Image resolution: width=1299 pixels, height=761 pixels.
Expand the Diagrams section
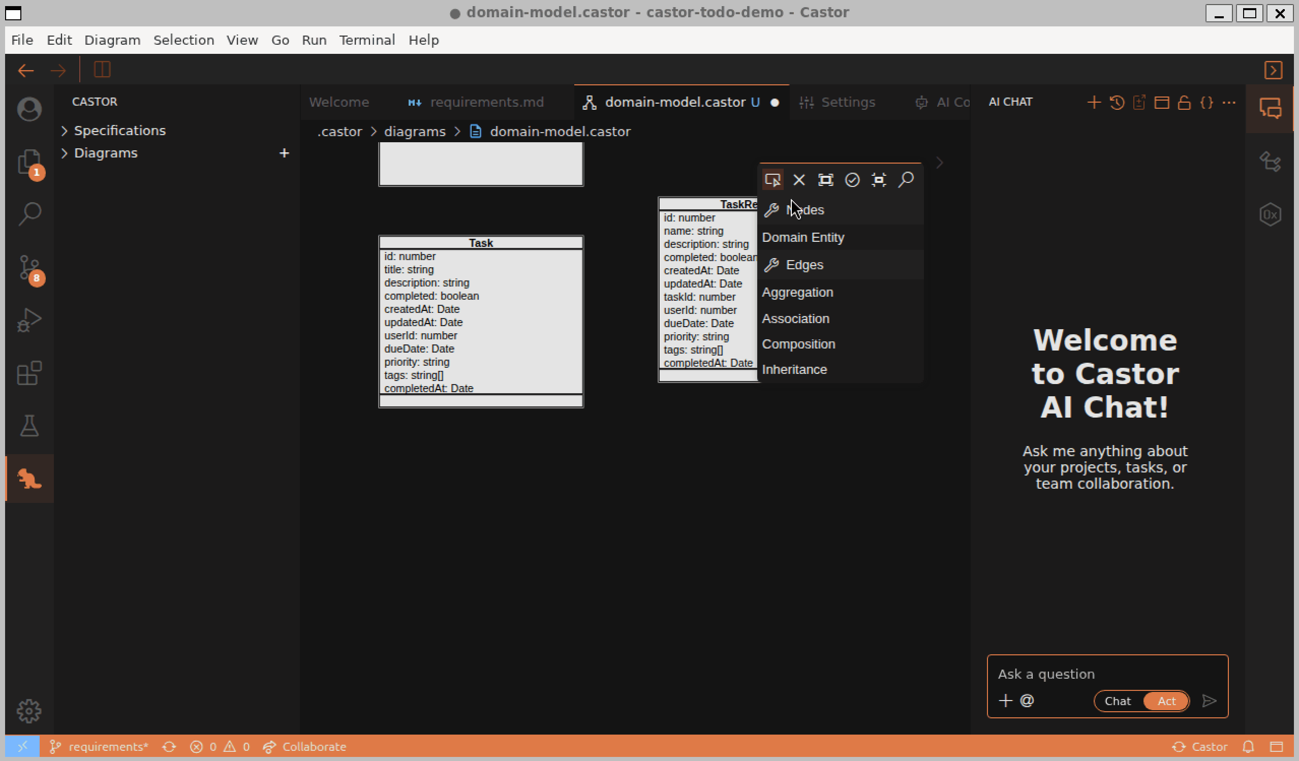point(106,152)
